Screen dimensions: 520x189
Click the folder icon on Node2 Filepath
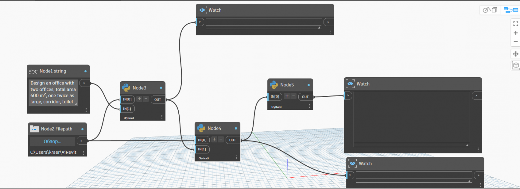click(x=34, y=129)
